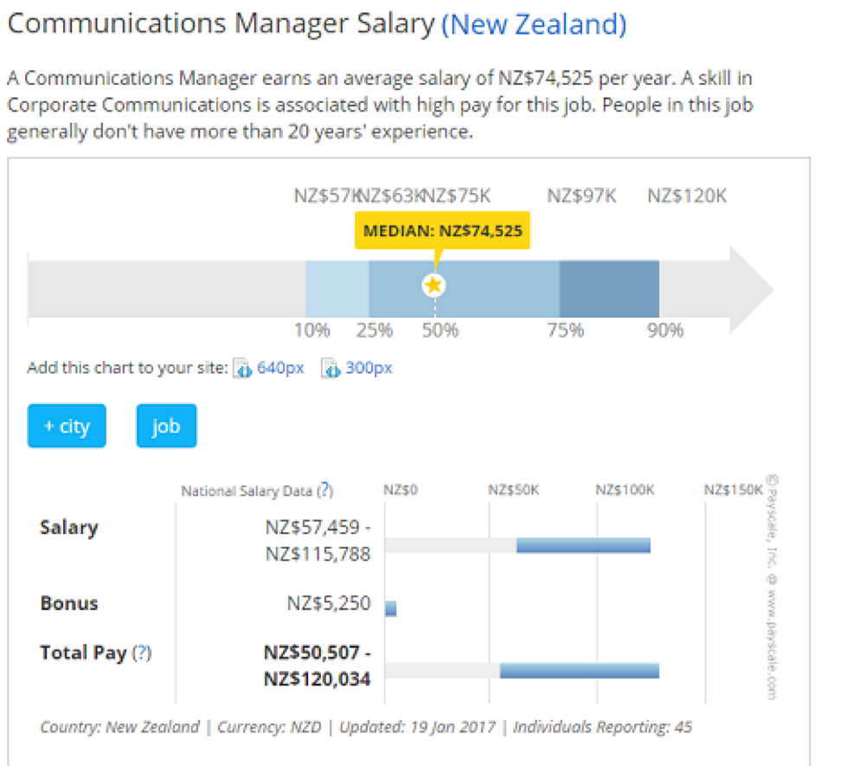Click the National Salary Data help icon
The image size is (847, 766).
pos(324,491)
